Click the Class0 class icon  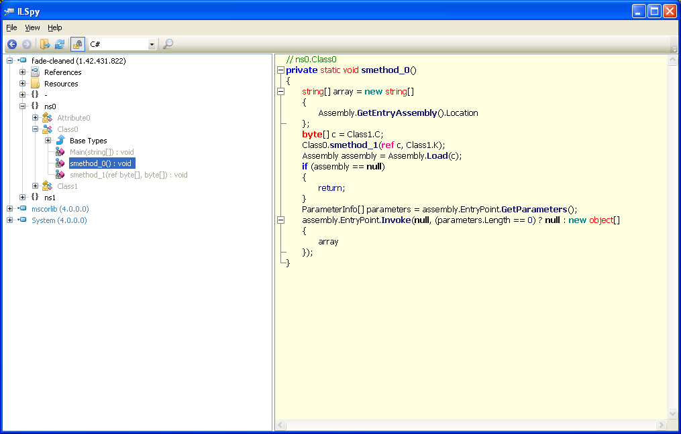[48, 129]
